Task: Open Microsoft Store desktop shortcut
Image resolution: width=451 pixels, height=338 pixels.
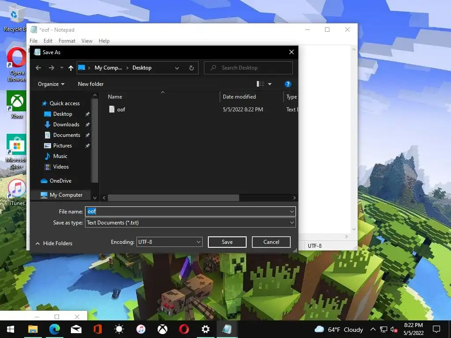Action: click(x=17, y=152)
